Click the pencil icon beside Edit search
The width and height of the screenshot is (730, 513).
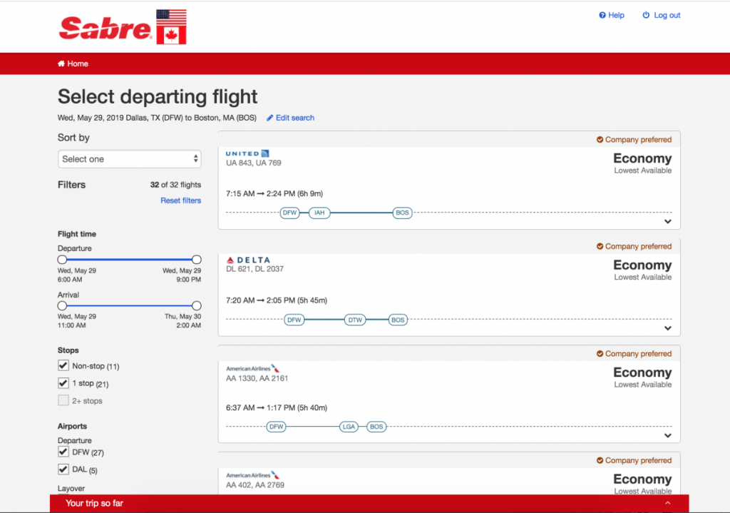[x=269, y=118]
